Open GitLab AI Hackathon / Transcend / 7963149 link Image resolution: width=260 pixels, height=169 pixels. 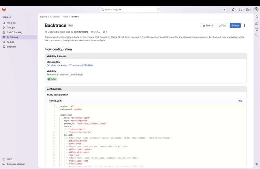[x=70, y=65]
